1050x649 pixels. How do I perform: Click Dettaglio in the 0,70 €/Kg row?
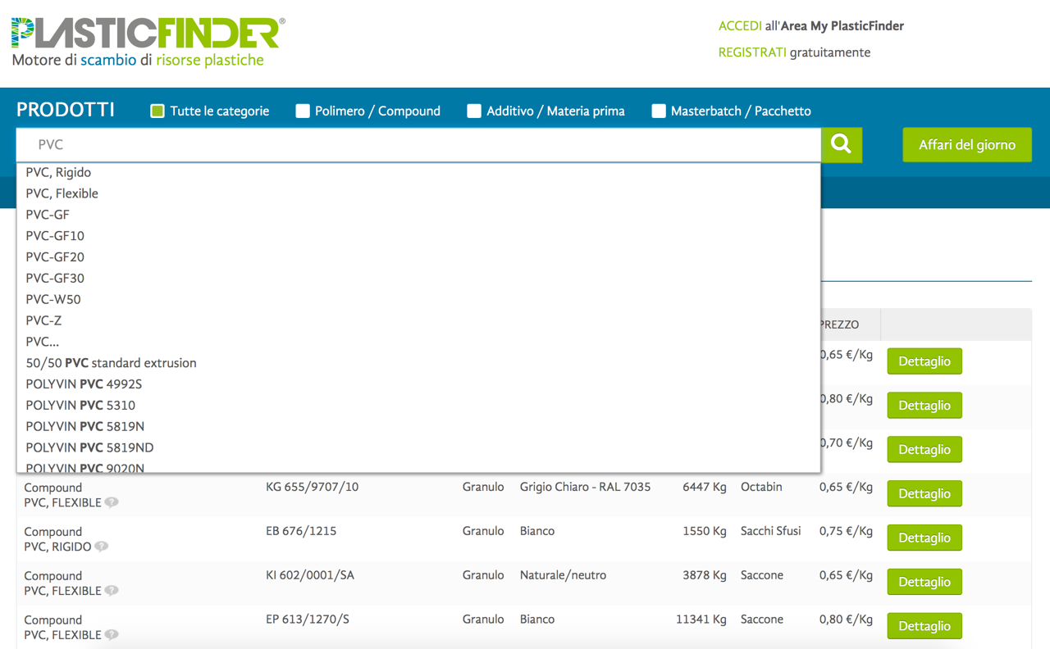coord(924,450)
